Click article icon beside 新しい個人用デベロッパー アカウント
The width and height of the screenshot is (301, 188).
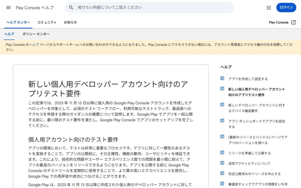click(222, 89)
